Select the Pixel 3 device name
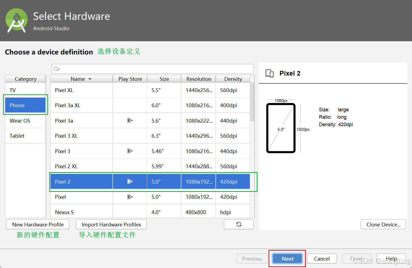Image resolution: width=412 pixels, height=268 pixels. point(63,151)
